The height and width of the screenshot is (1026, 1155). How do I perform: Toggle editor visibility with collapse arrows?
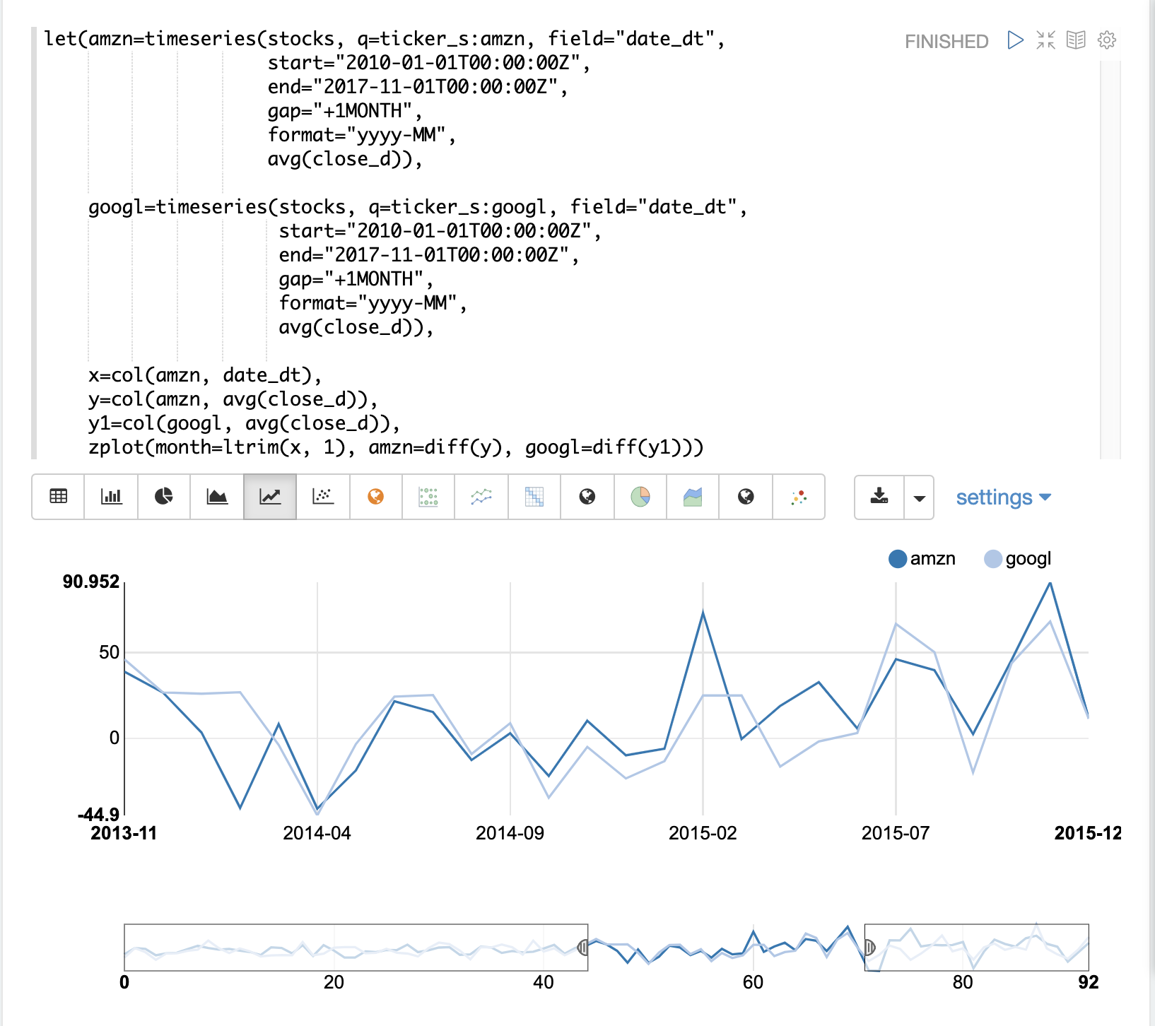click(x=1045, y=40)
